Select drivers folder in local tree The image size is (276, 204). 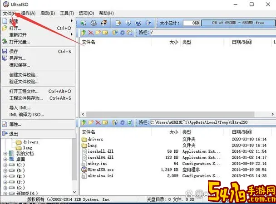pos(27,142)
